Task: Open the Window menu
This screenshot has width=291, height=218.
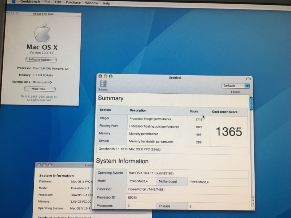Action: coord(92,3)
